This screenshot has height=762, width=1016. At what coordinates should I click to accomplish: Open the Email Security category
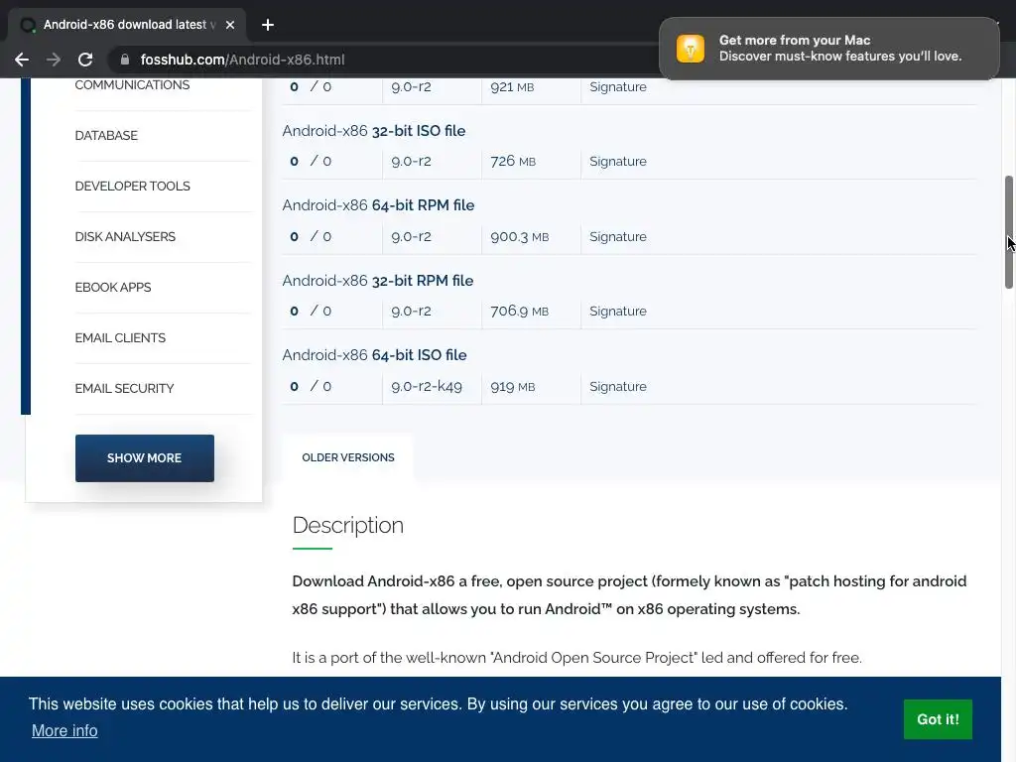[x=124, y=388]
